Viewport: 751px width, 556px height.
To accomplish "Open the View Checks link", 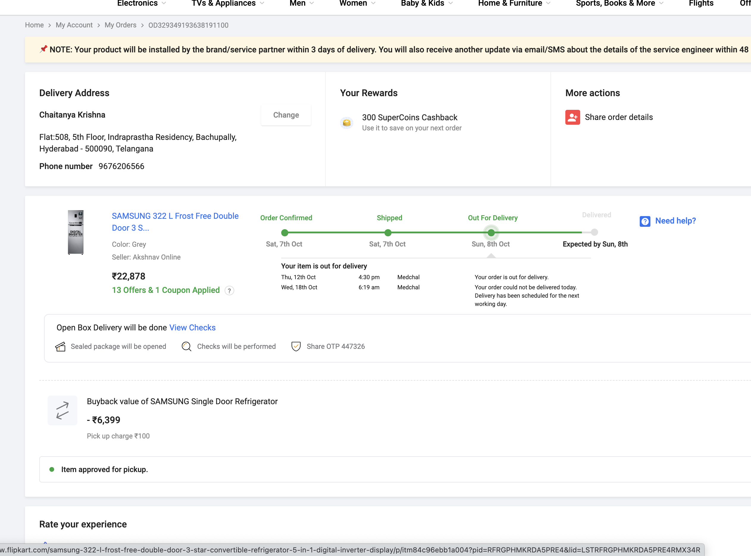I will tap(192, 327).
